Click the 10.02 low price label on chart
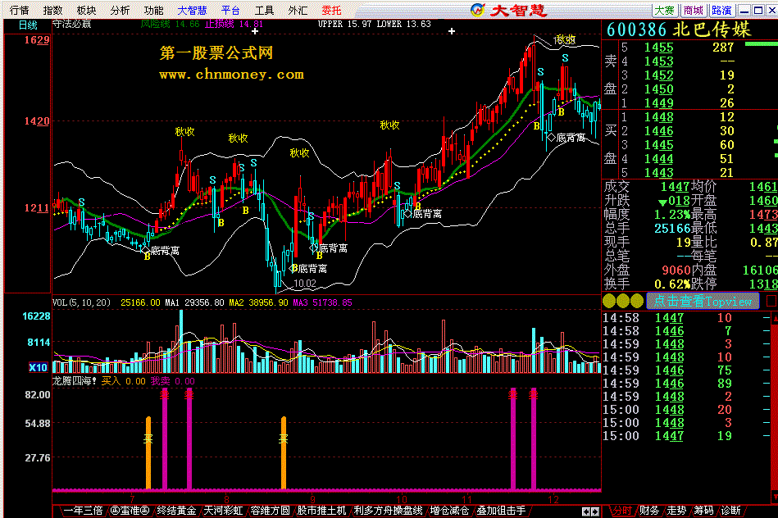Image resolution: width=778 pixels, height=518 pixels. coord(305,284)
